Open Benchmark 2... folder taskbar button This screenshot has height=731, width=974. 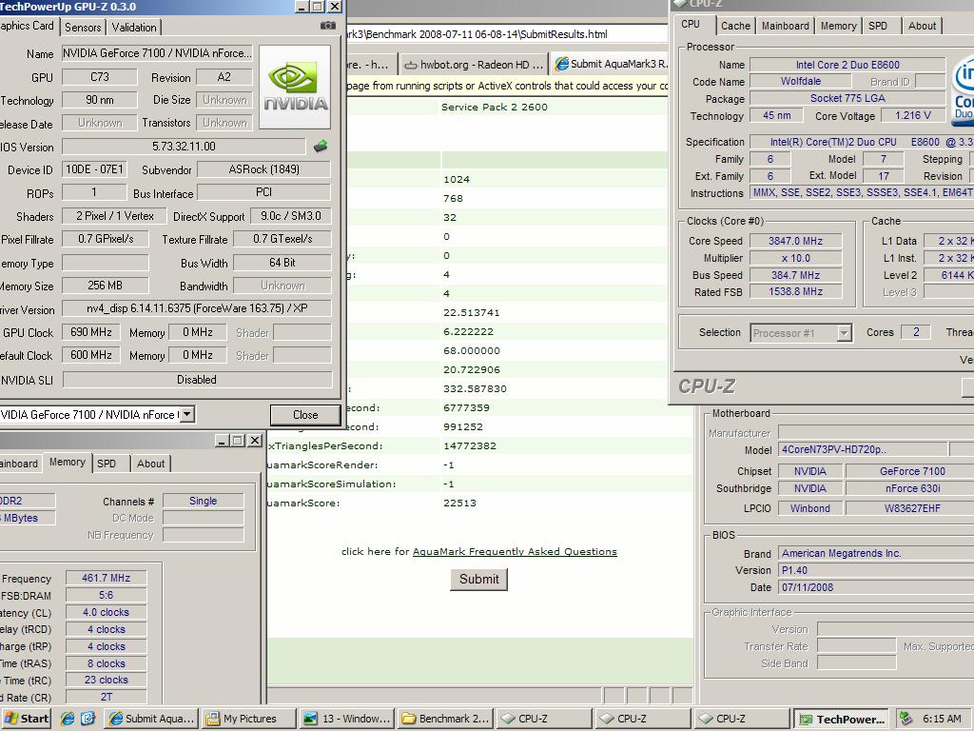[446, 719]
